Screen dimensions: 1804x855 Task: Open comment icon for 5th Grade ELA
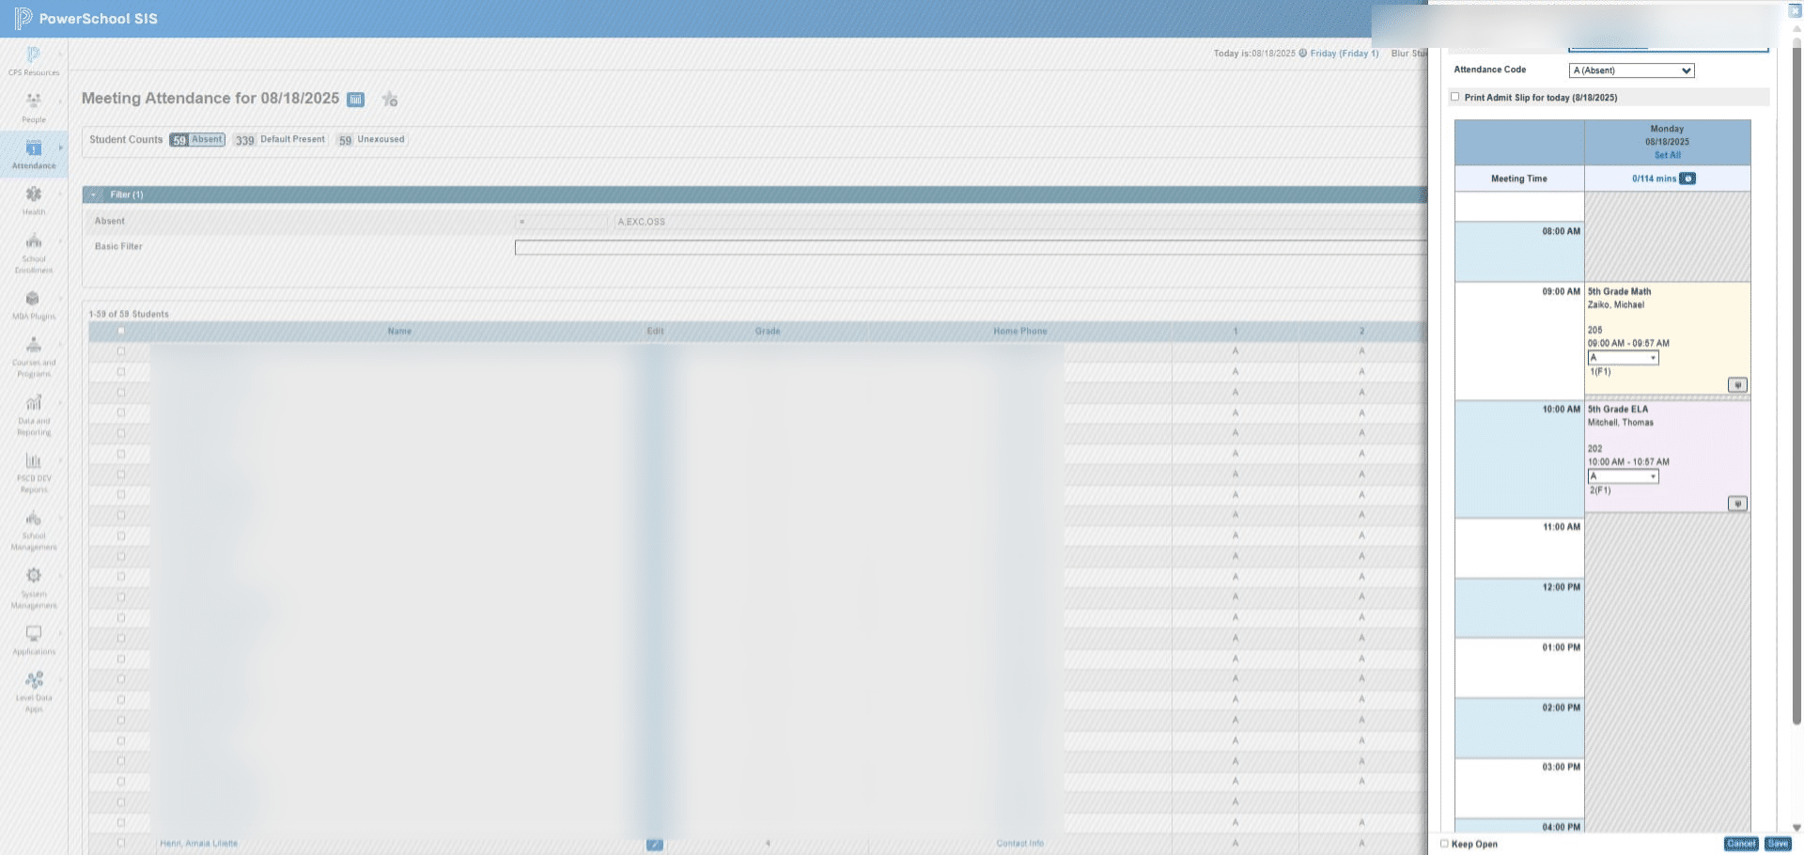pos(1737,504)
